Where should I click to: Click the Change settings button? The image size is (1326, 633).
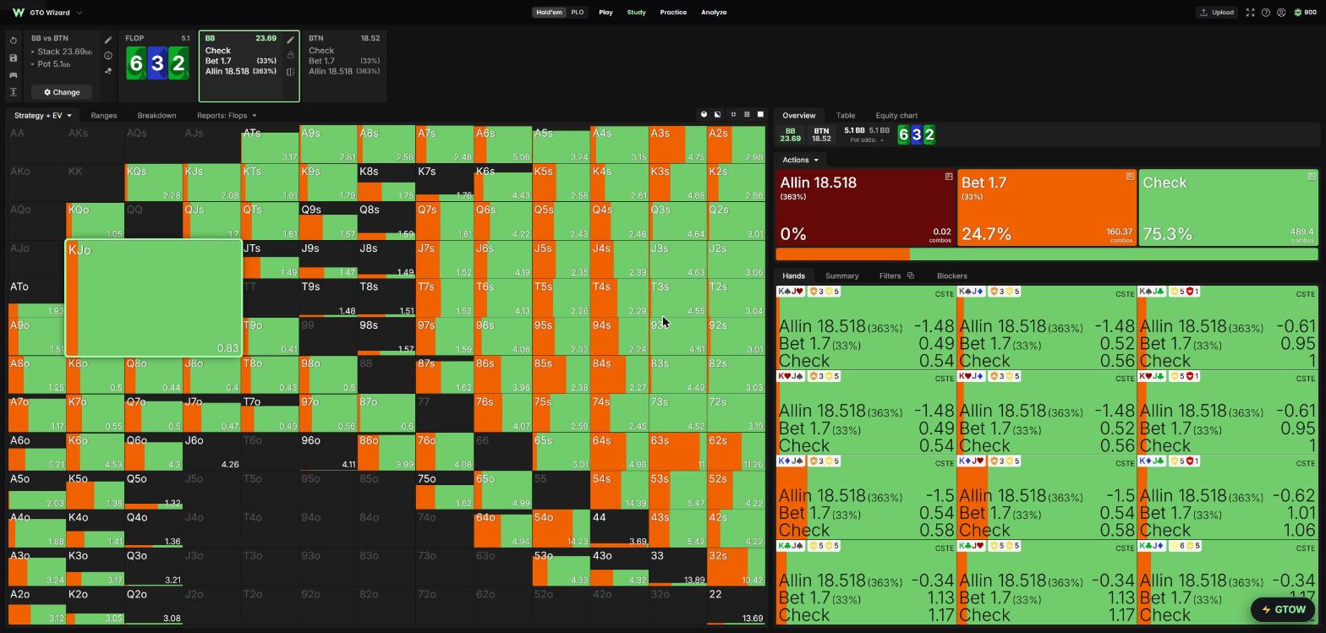(62, 92)
